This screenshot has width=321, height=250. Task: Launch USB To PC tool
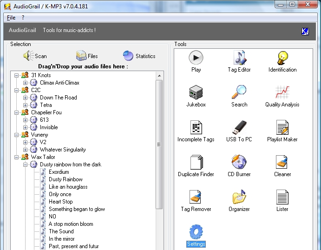click(239, 131)
